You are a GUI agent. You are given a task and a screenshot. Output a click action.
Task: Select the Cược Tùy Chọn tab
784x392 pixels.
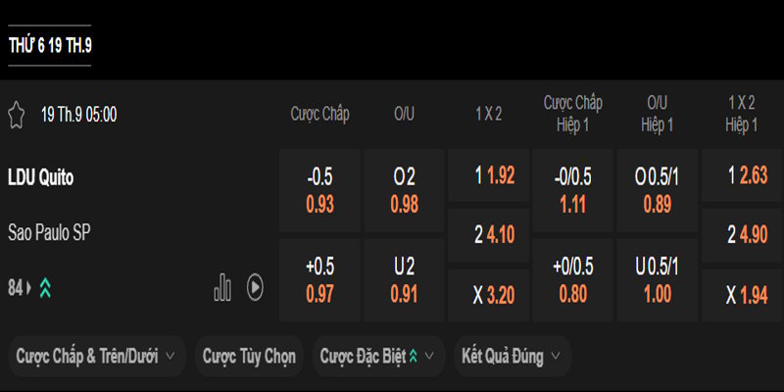tap(249, 357)
